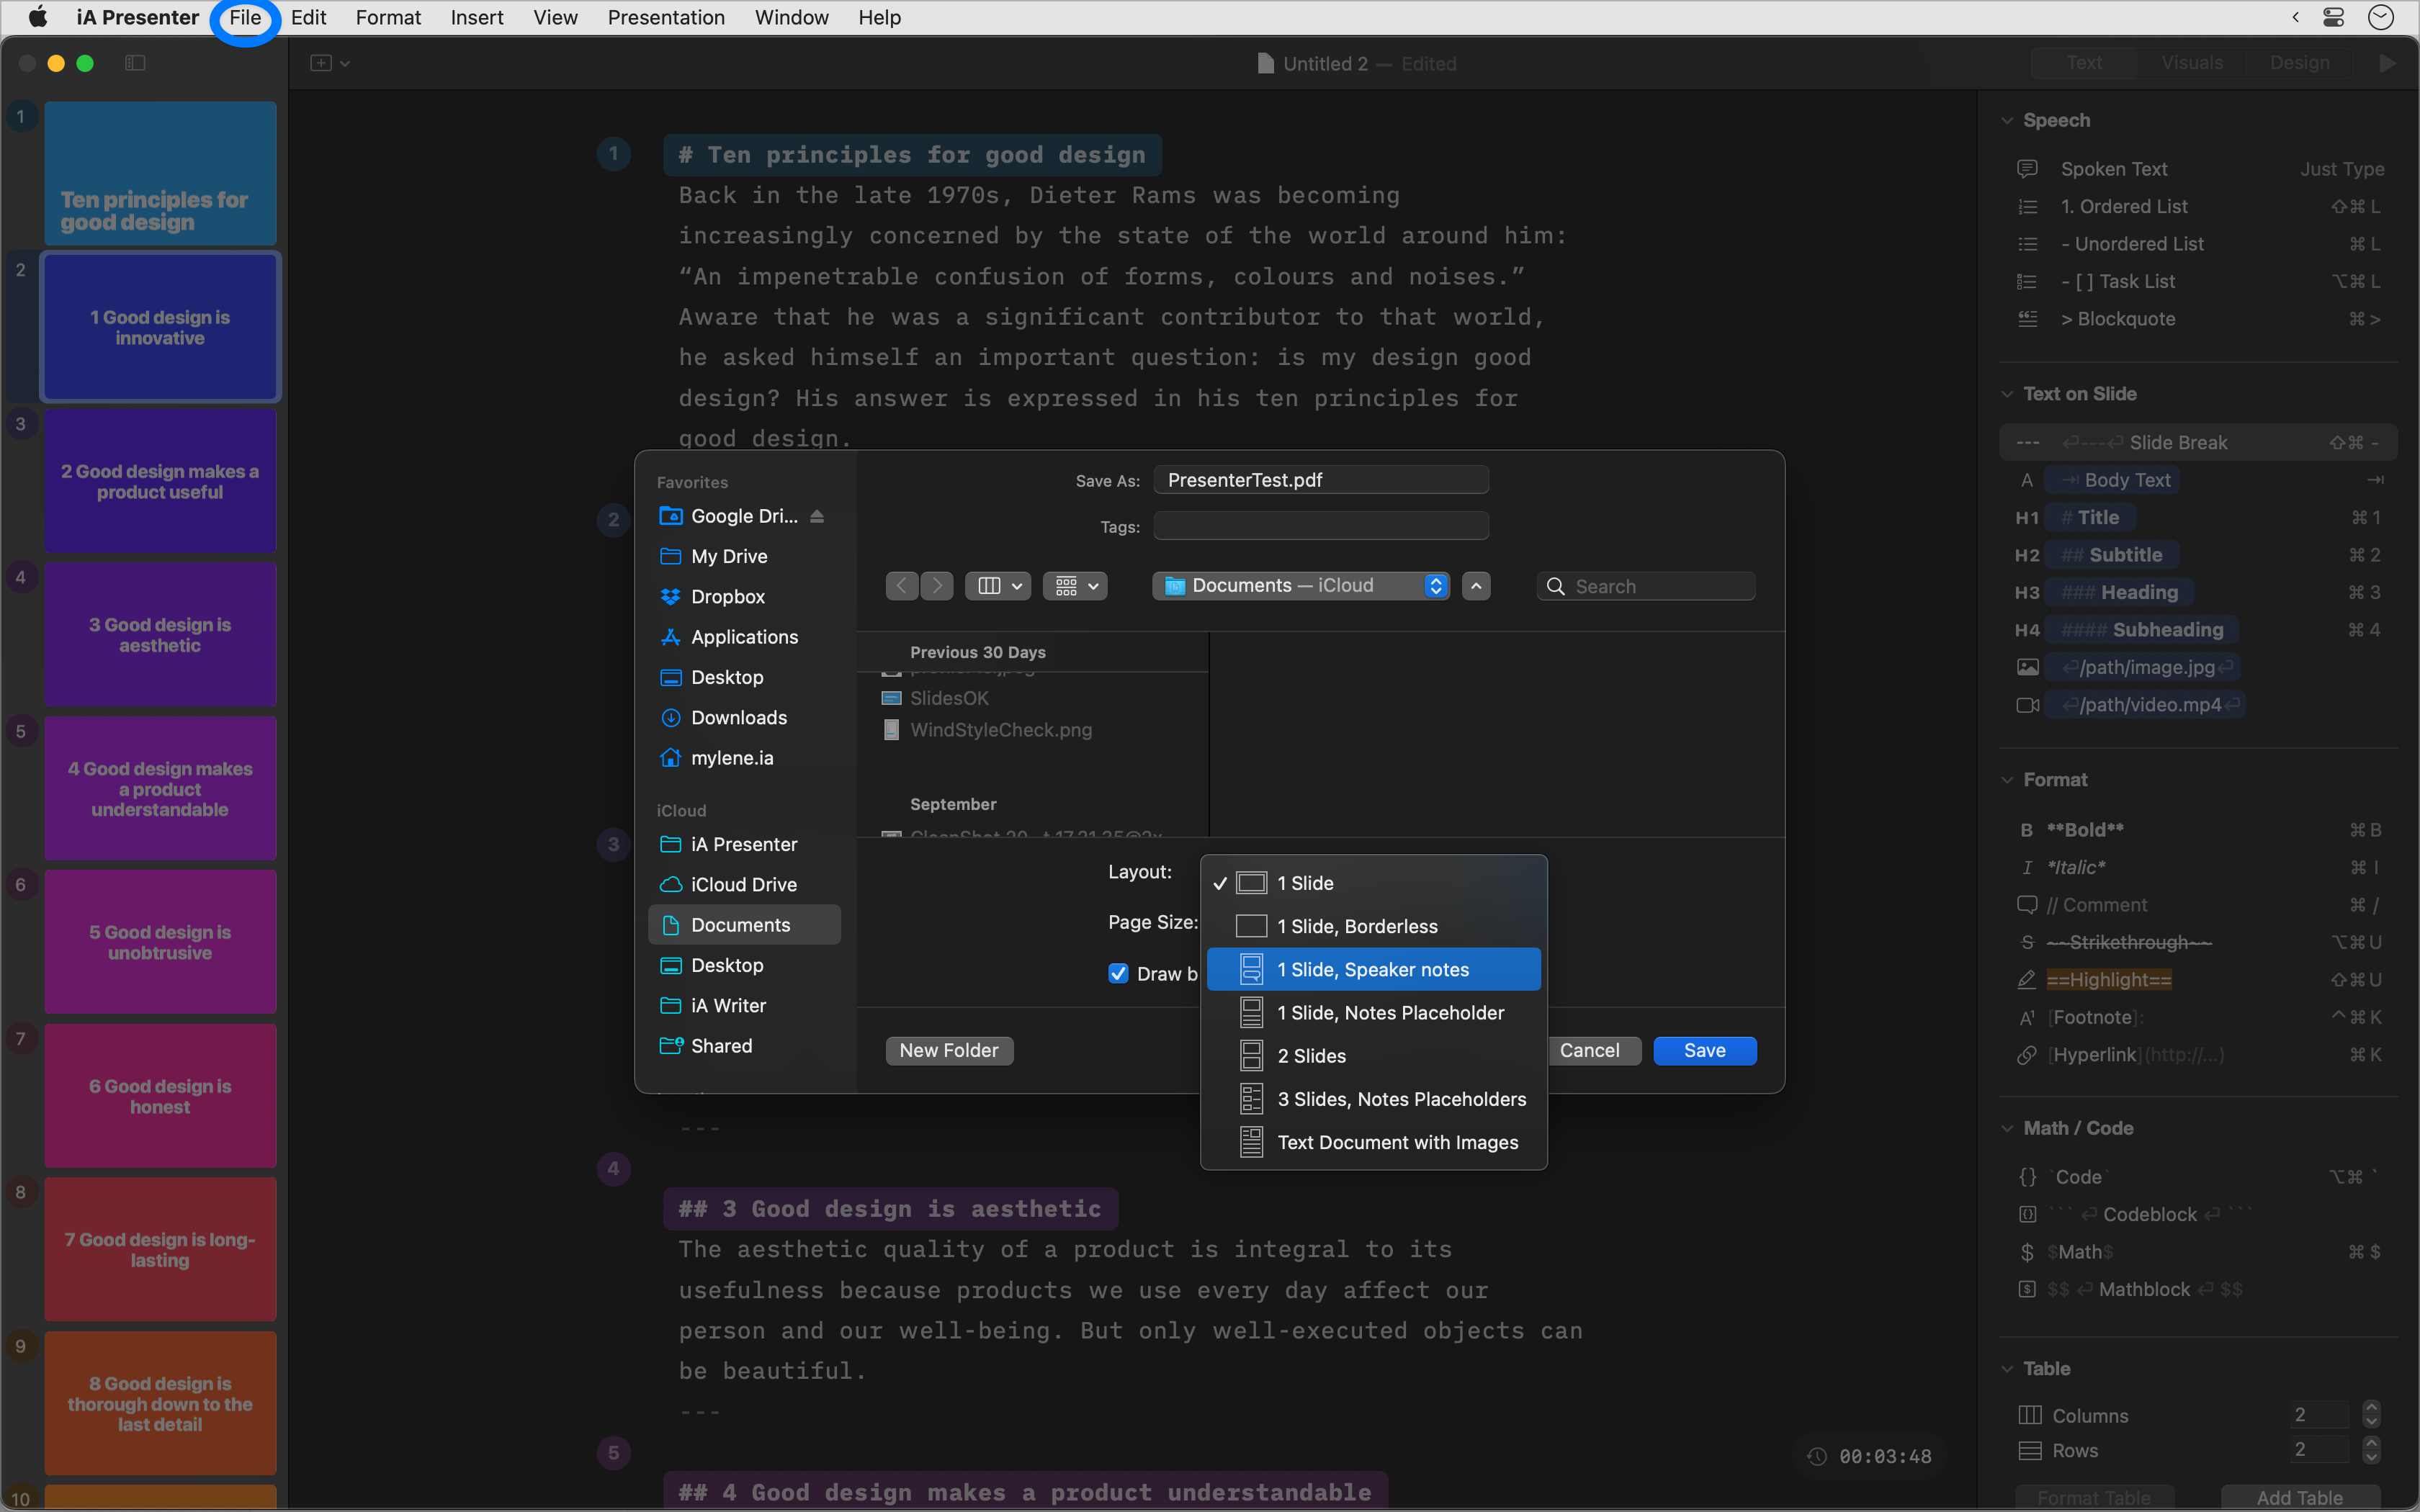Viewport: 2420px width, 1512px height.
Task: Insert a Slide Break
Action: [2198, 442]
